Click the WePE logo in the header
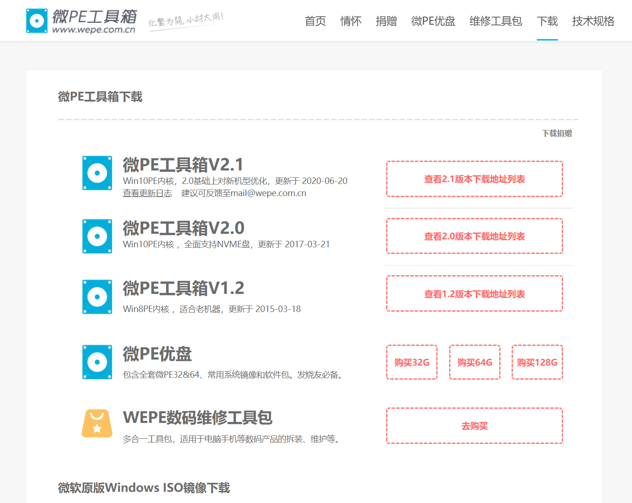 click(82, 21)
